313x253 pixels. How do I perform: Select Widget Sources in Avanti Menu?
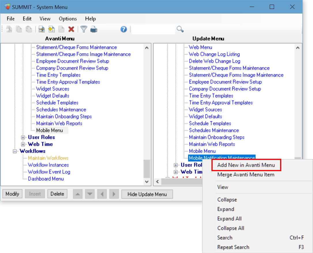[x=53, y=89]
